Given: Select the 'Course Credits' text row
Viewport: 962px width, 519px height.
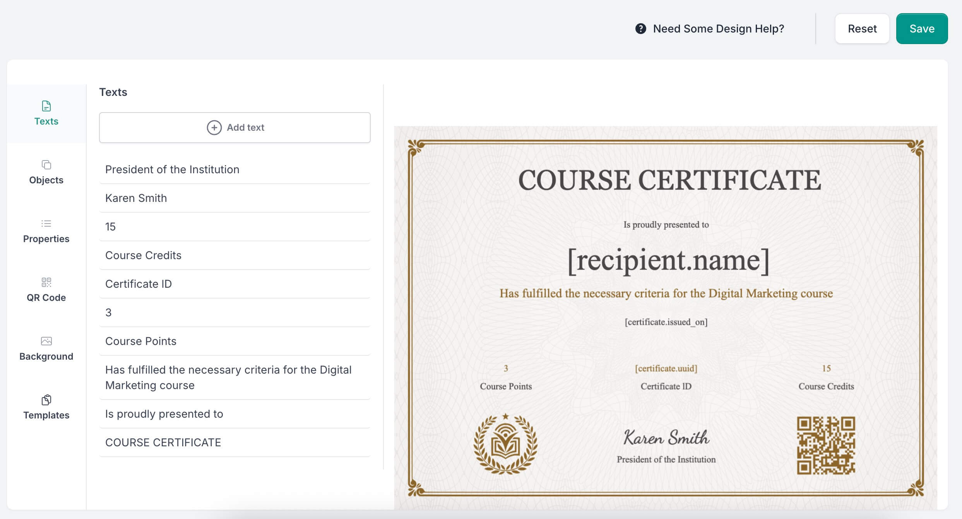Looking at the screenshot, I should point(235,255).
